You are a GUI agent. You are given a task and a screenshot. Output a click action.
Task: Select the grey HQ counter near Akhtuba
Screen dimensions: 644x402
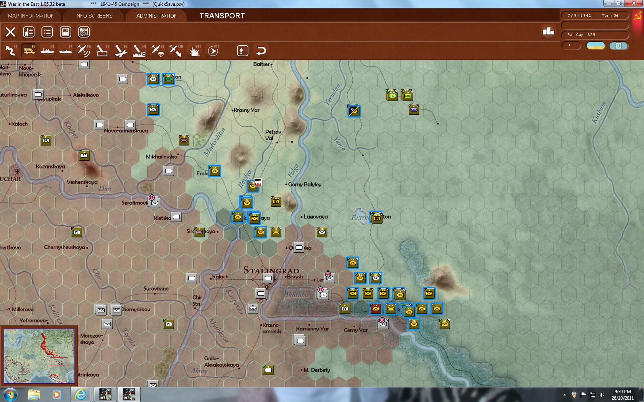[x=323, y=294]
